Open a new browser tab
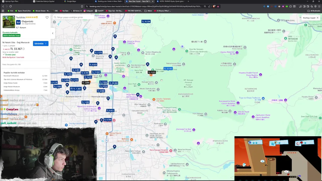Screen dimensions: 322x181 point(188,1)
